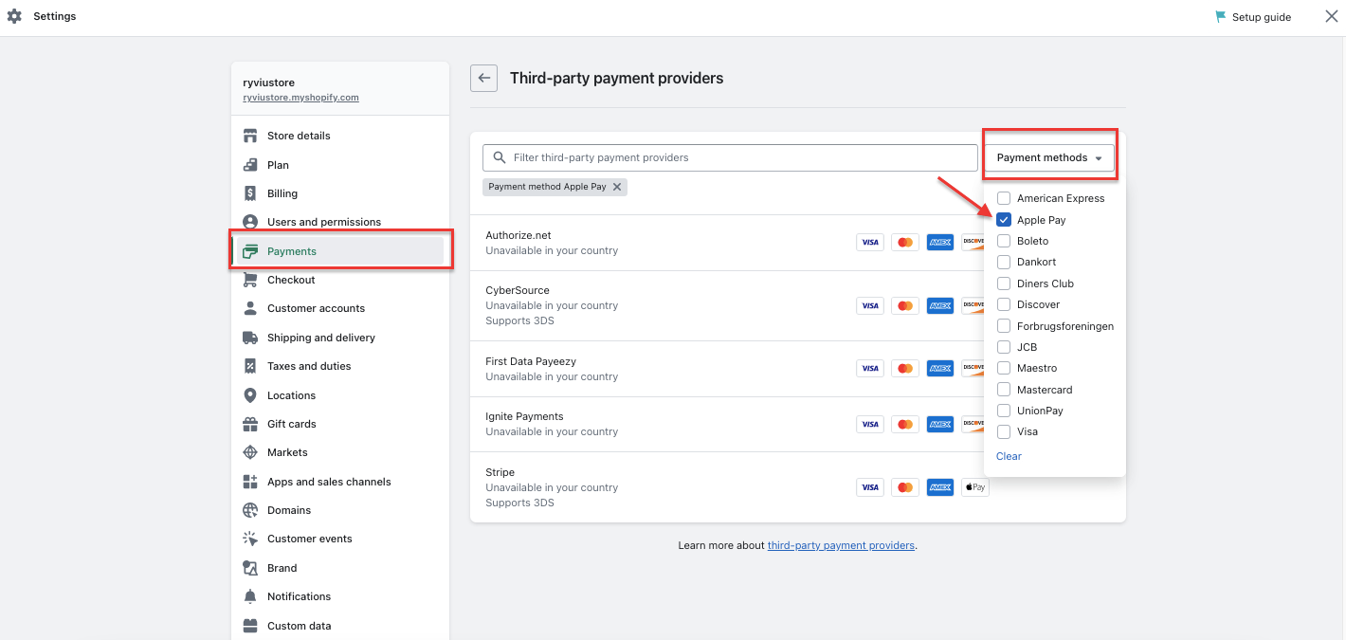
Task: Click the American Express icon beside CyberSource
Action: click(x=939, y=305)
